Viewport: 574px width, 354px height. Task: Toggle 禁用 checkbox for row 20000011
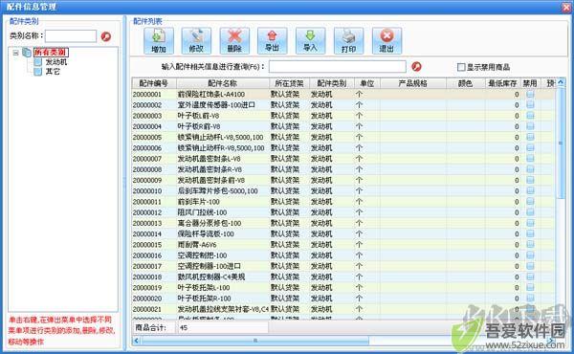(x=530, y=202)
